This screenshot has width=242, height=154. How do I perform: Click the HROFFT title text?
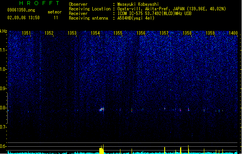40,3
